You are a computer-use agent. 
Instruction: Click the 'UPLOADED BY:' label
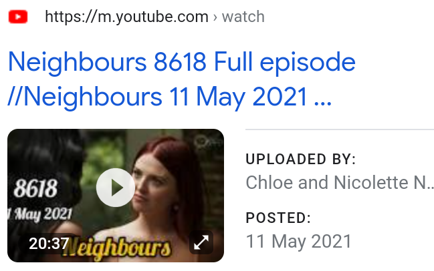pyautogui.click(x=300, y=159)
